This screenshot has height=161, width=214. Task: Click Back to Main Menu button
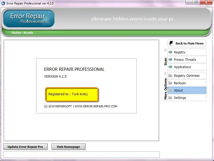[187, 43]
